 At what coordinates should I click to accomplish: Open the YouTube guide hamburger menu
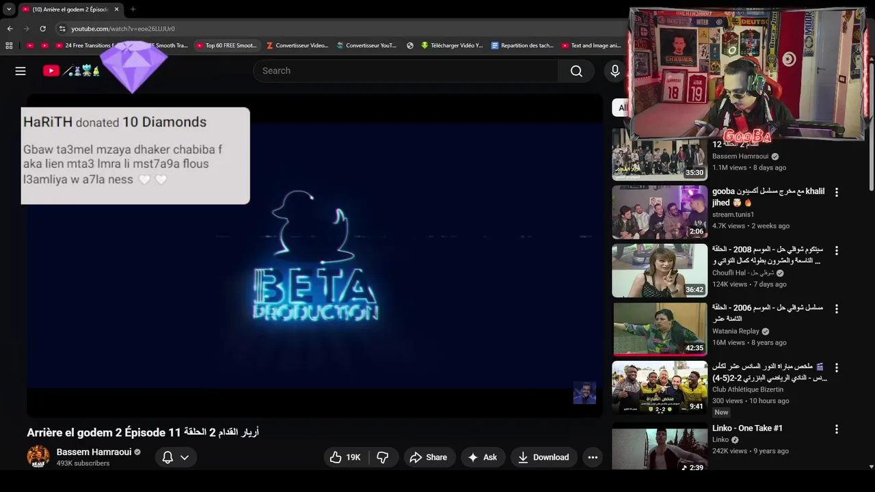click(x=21, y=71)
